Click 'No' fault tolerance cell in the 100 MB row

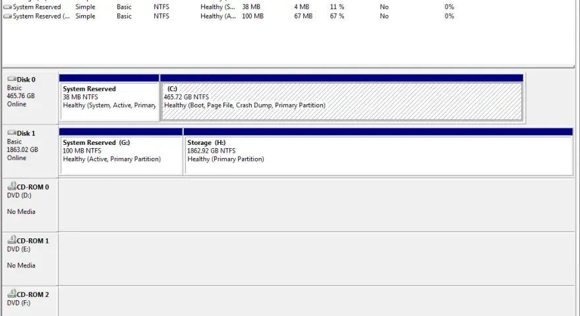tap(384, 16)
